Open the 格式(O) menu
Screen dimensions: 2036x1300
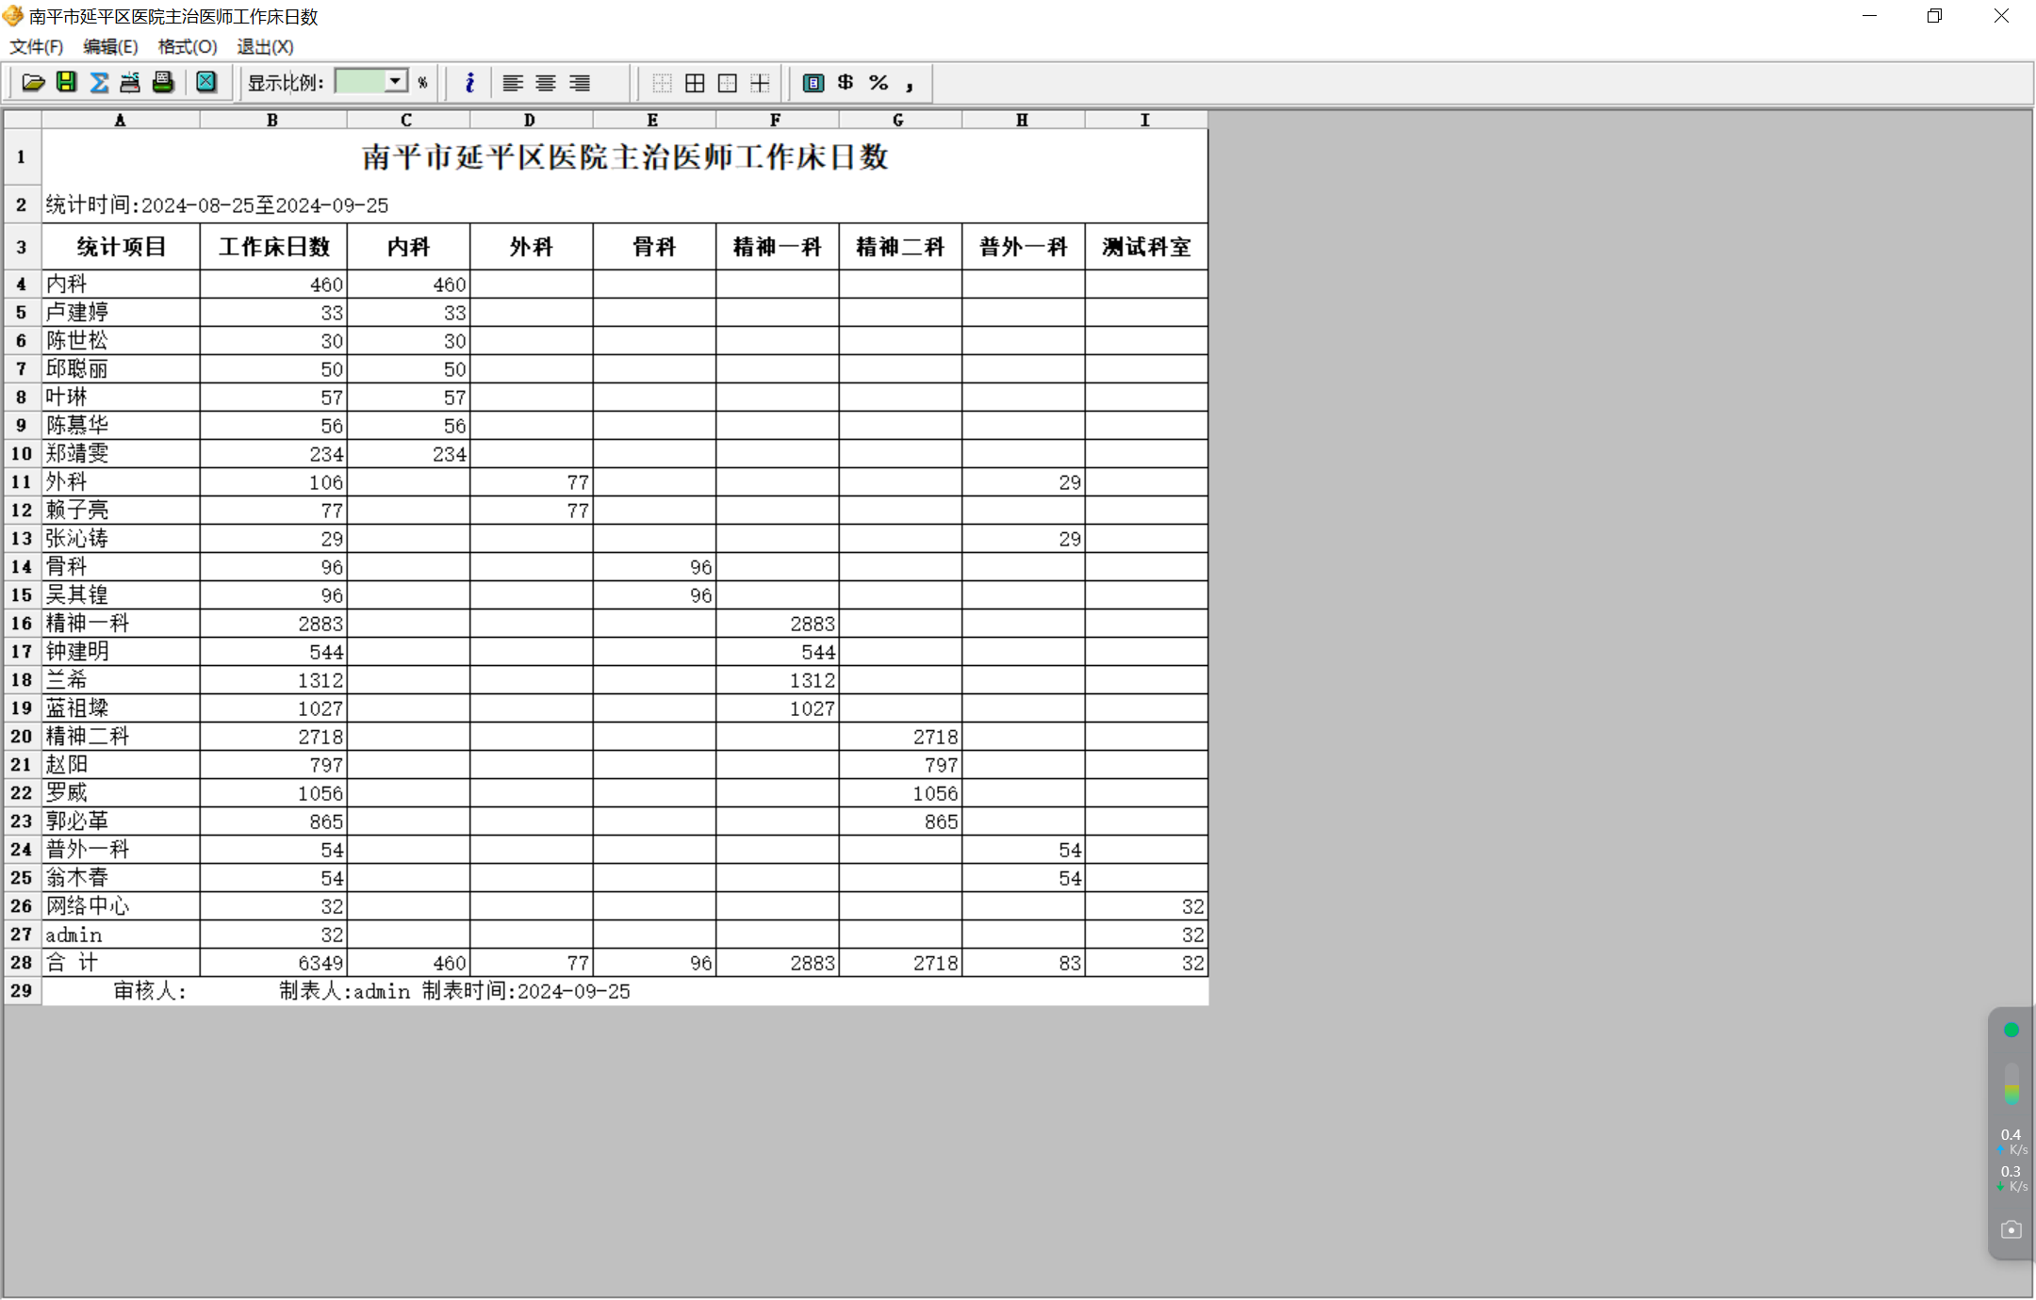coord(187,46)
